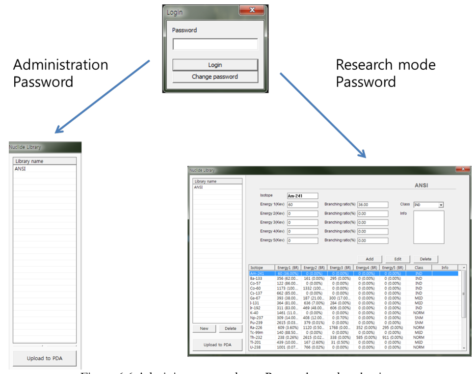Viewport: 476px width, 374px height.
Task: Click the isotope table scrollbar down arrow
Action: pyautogui.click(x=464, y=348)
